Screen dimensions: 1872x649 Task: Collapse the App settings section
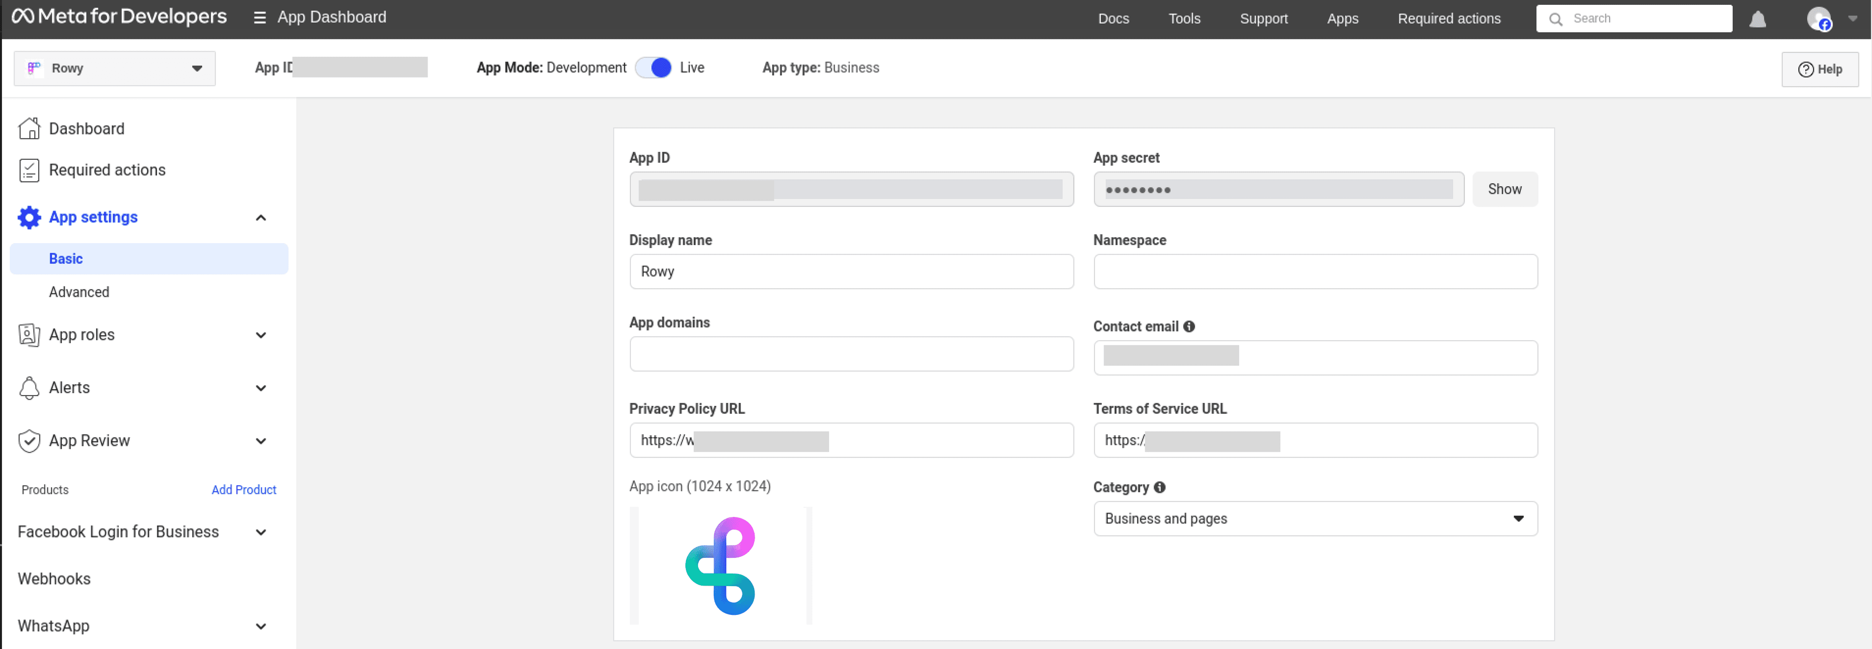click(260, 217)
